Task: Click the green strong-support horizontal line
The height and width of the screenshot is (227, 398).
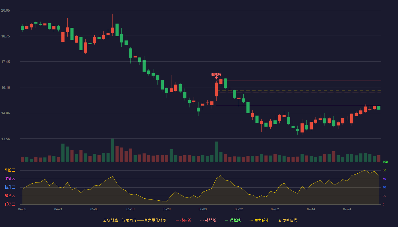Action: [x=298, y=105]
